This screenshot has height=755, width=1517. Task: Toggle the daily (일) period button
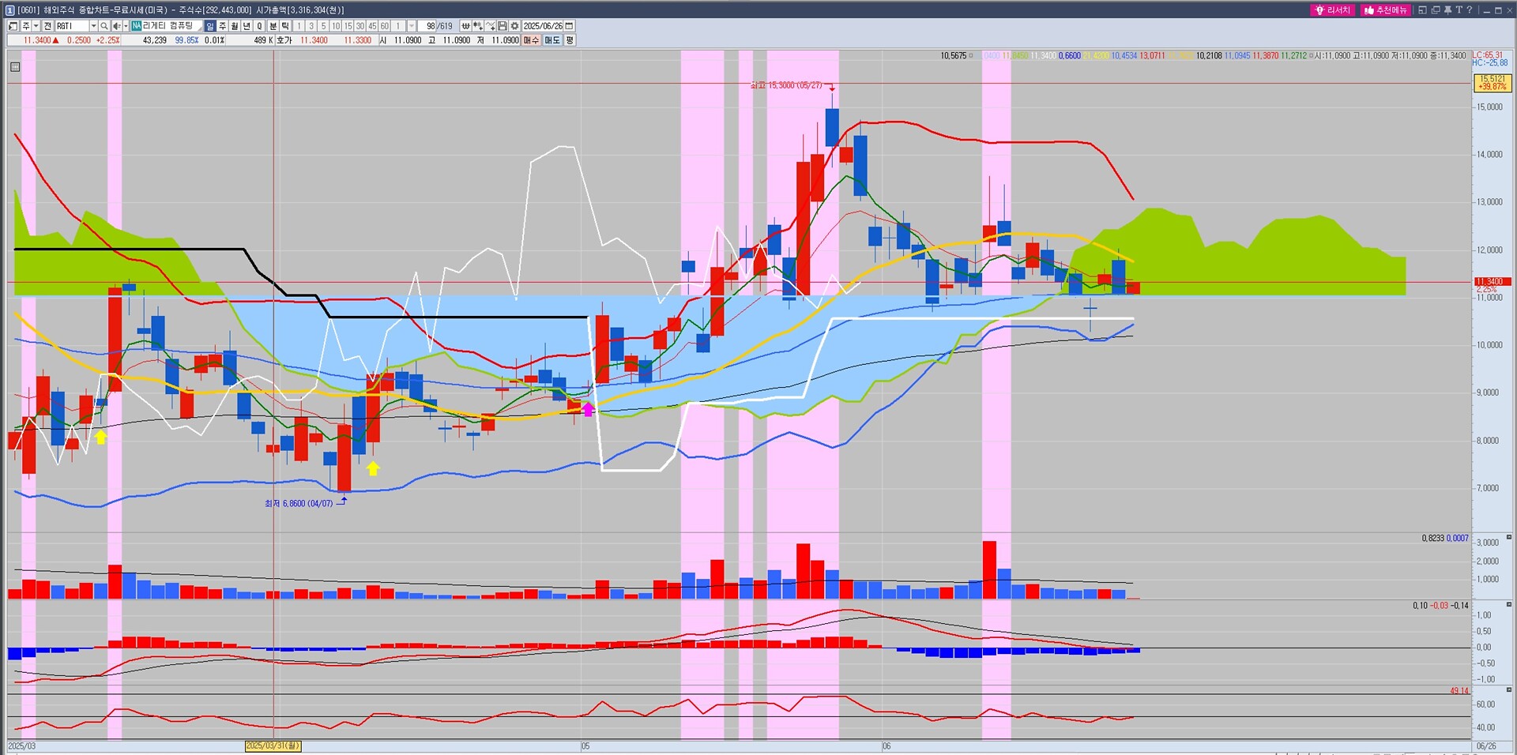(210, 26)
